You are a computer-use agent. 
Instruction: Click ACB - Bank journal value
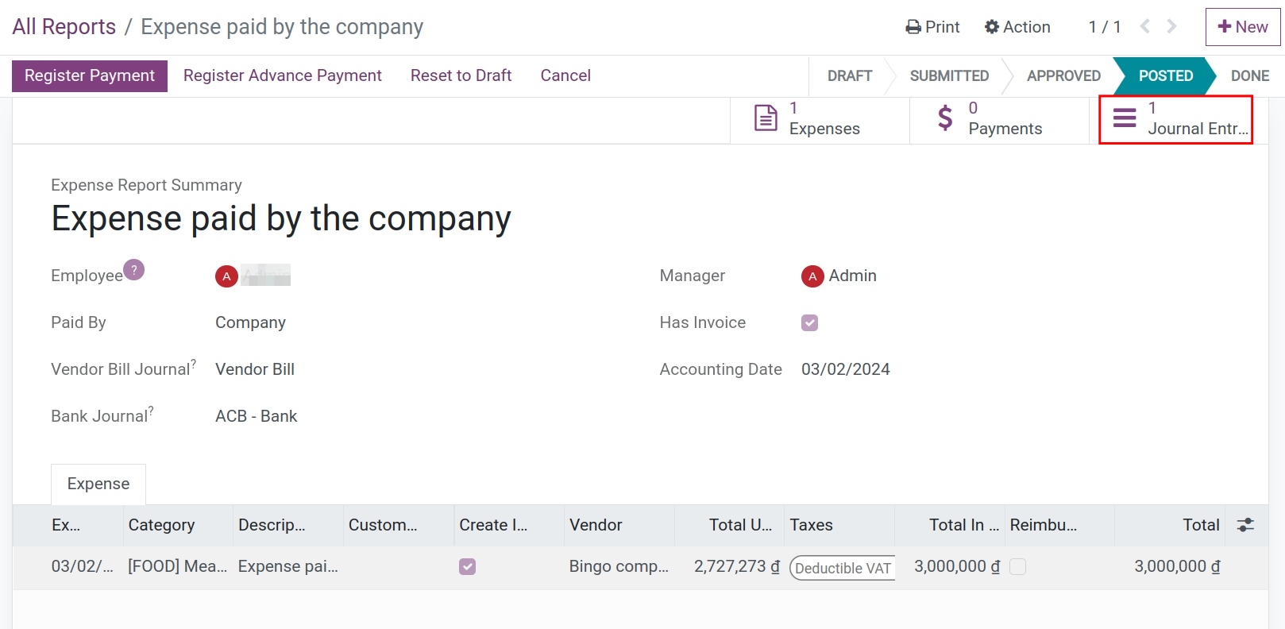point(257,416)
